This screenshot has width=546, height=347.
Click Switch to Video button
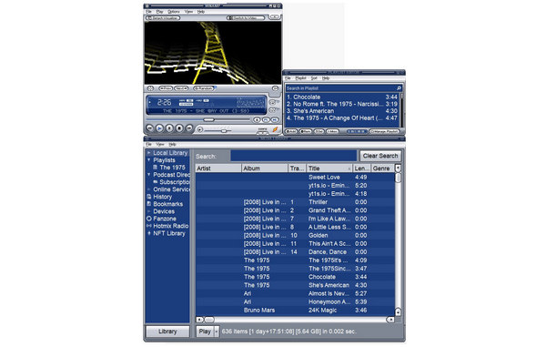[246, 18]
